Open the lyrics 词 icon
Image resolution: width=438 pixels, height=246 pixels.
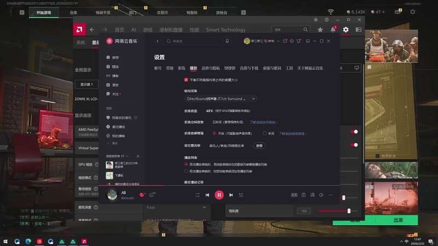click(x=312, y=195)
